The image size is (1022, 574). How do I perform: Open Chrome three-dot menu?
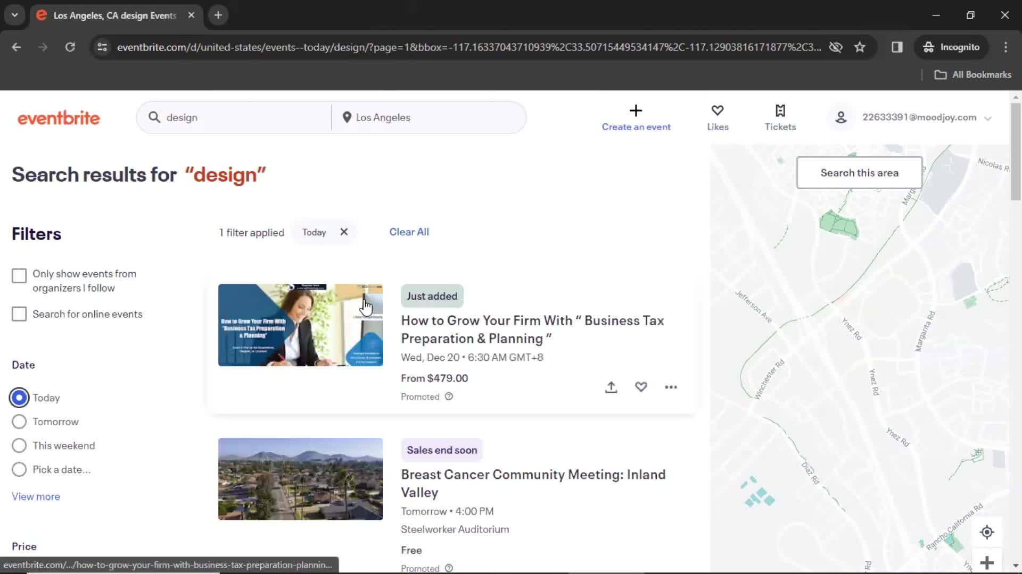[x=1005, y=47]
